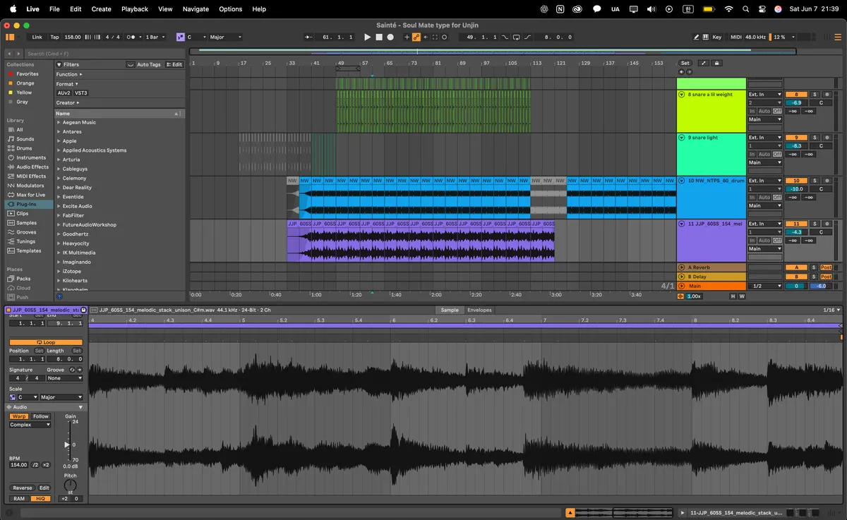
Task: Open the Navigate menu
Action: coord(196,9)
